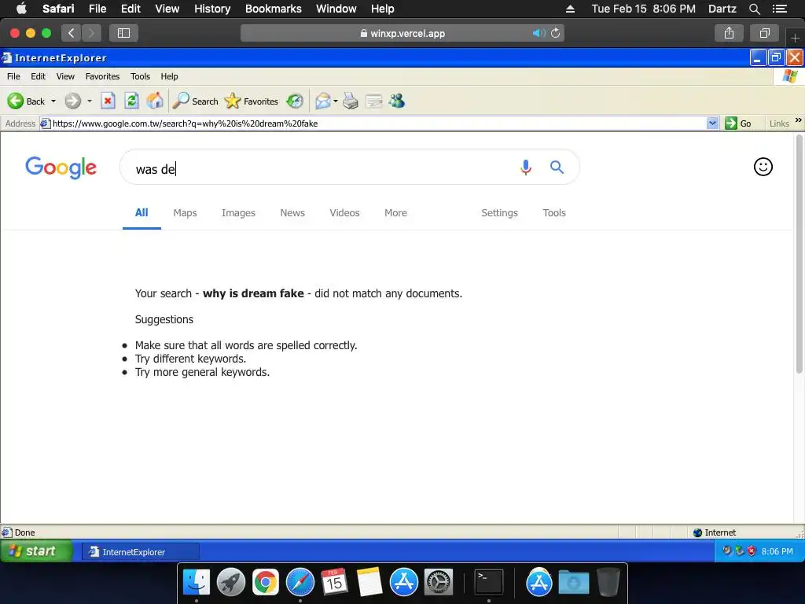Open the Address bar dropdown arrow
The width and height of the screenshot is (805, 604).
[x=712, y=123]
